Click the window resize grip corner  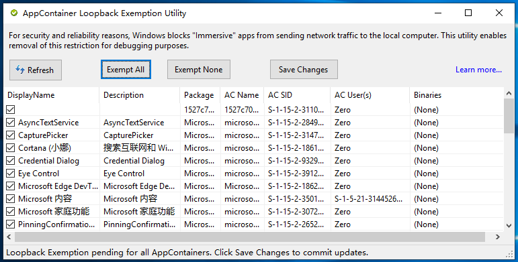[510, 254]
